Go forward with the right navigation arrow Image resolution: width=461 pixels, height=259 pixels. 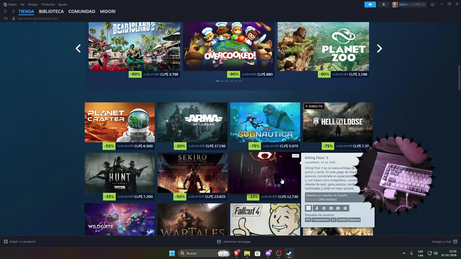[x=13, y=12]
